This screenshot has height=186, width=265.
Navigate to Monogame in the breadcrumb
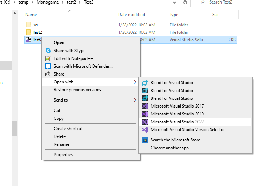(48, 2)
